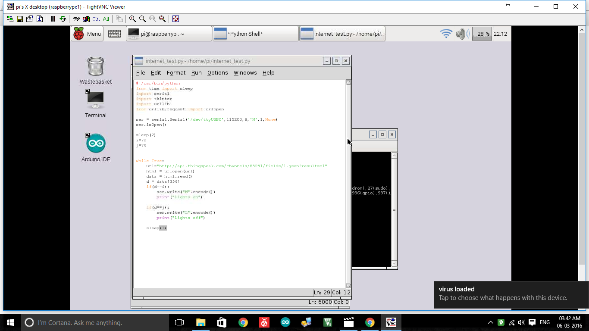
Task: Switch to Python Shell taskbar entry
Action: (x=256, y=34)
